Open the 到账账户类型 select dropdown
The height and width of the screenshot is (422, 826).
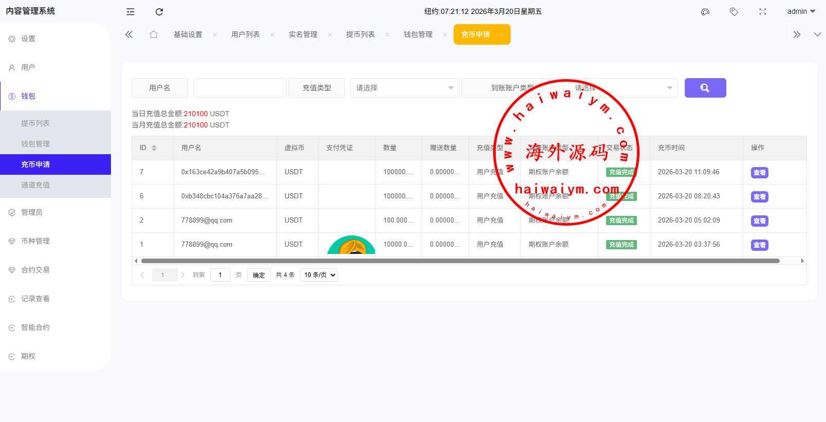[x=621, y=88]
